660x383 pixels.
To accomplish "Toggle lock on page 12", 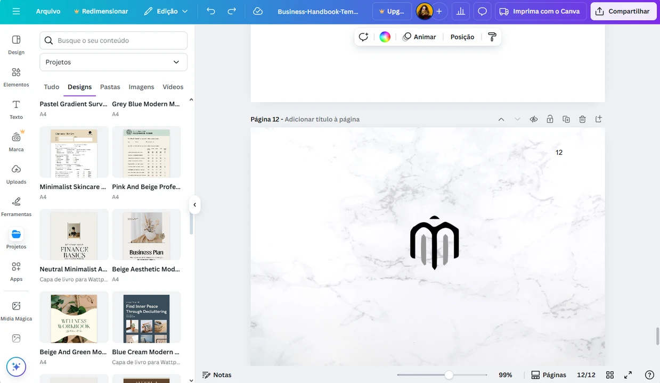I will click(x=550, y=119).
